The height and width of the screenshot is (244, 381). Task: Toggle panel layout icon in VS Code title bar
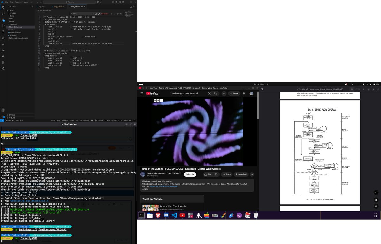point(120,2)
